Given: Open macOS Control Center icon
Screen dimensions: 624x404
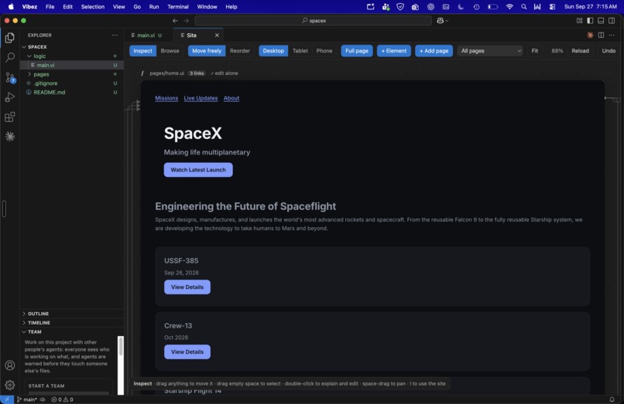Looking at the screenshot, I should tap(552, 7).
